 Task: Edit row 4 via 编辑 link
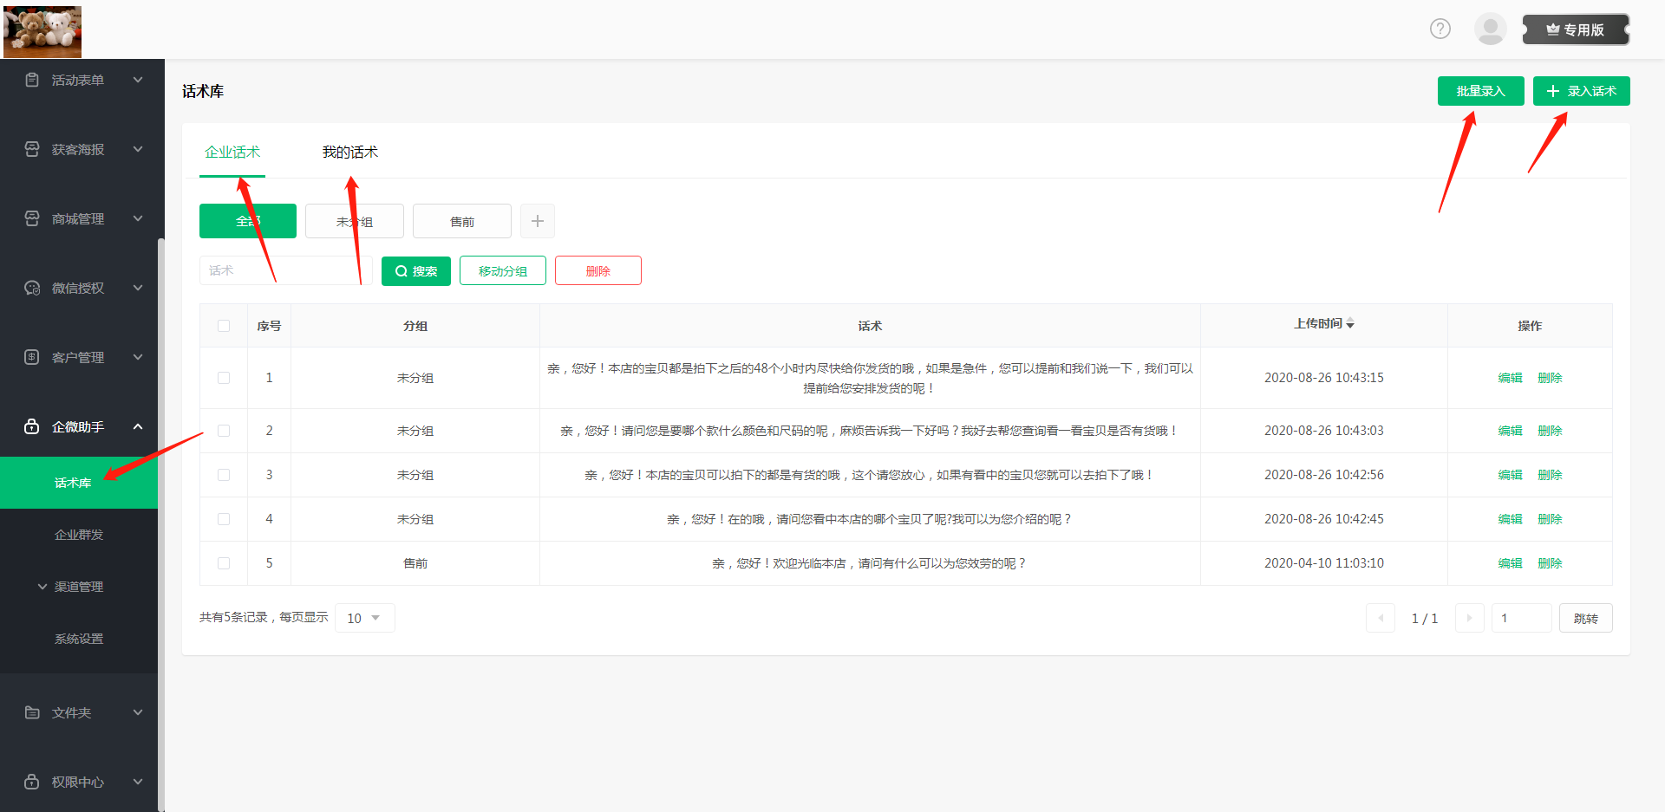[1511, 519]
